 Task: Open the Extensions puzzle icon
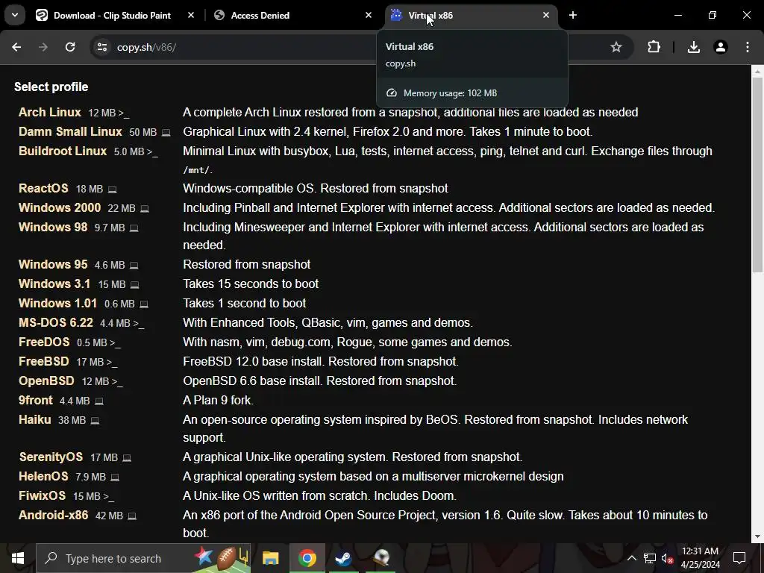tap(654, 47)
